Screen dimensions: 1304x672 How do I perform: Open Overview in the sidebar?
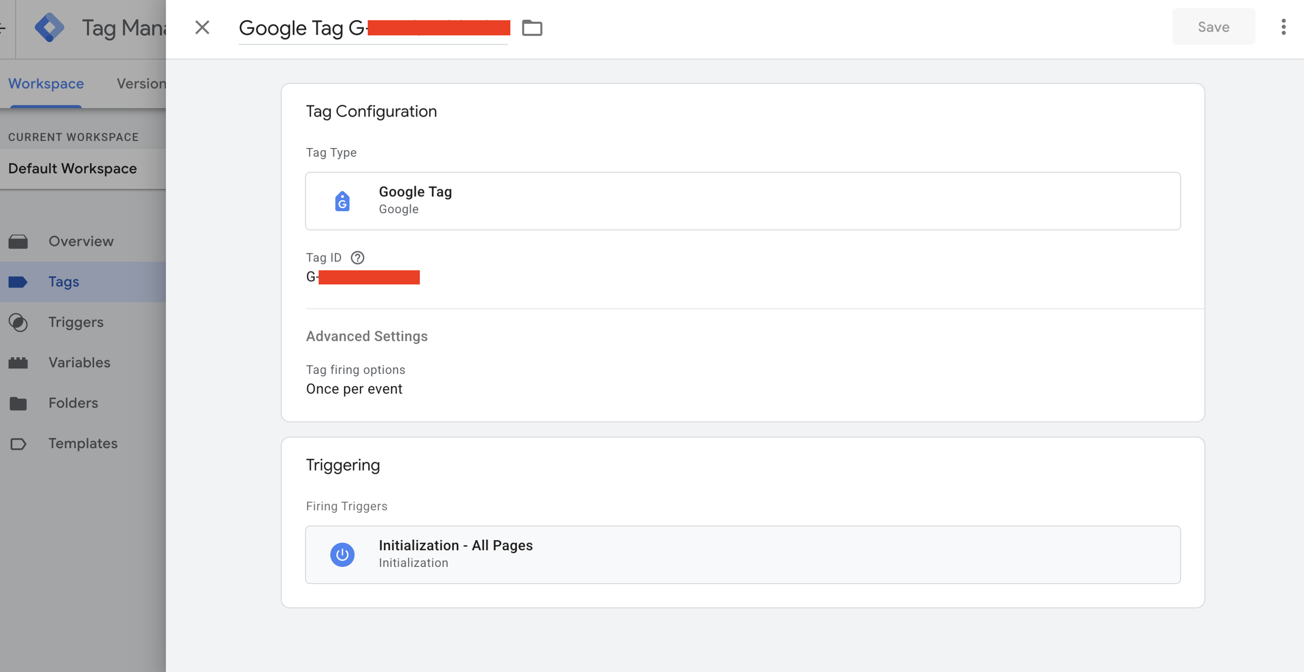click(83, 241)
